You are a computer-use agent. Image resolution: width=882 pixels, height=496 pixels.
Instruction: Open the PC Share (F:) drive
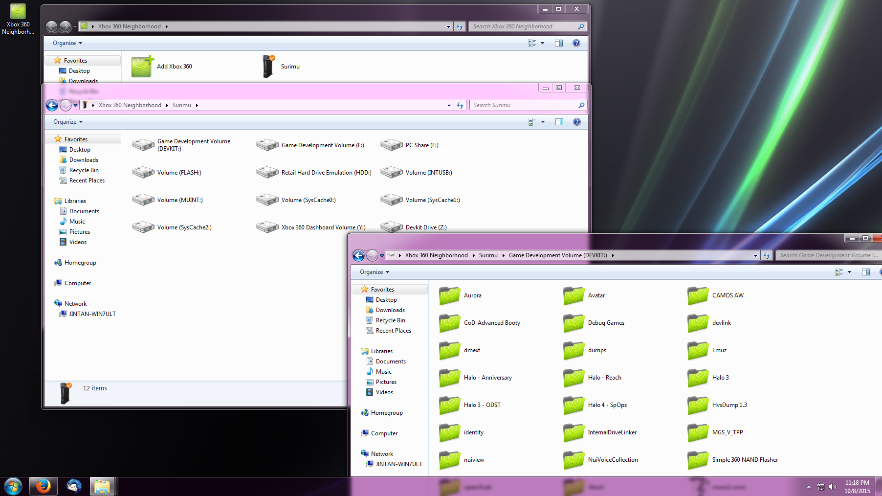pyautogui.click(x=410, y=145)
